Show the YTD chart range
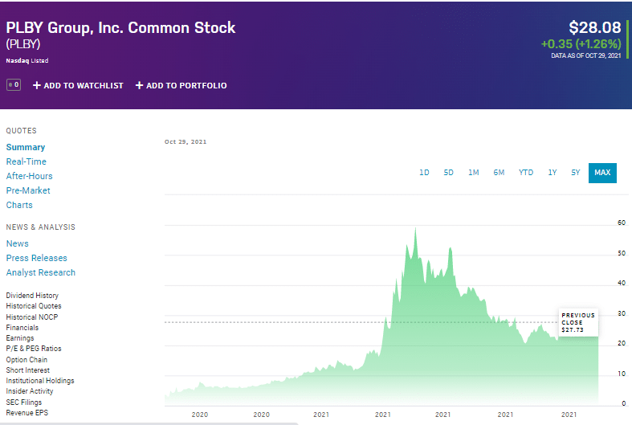 point(526,173)
